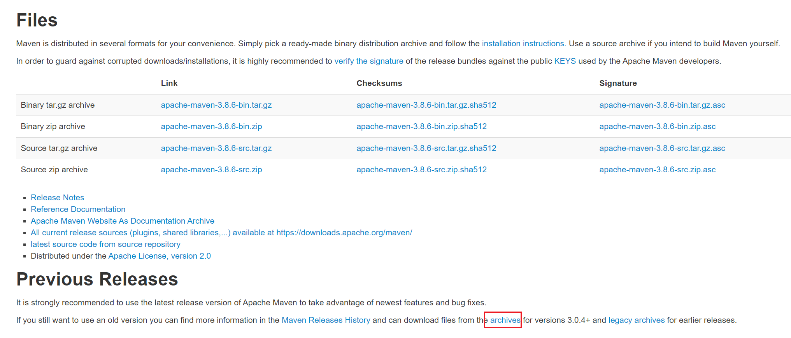Open Maven Releases History link
This screenshot has width=791, height=338.
pyautogui.click(x=326, y=320)
